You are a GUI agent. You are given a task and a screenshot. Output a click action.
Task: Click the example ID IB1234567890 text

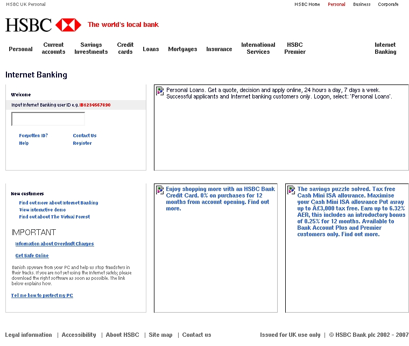95,105
